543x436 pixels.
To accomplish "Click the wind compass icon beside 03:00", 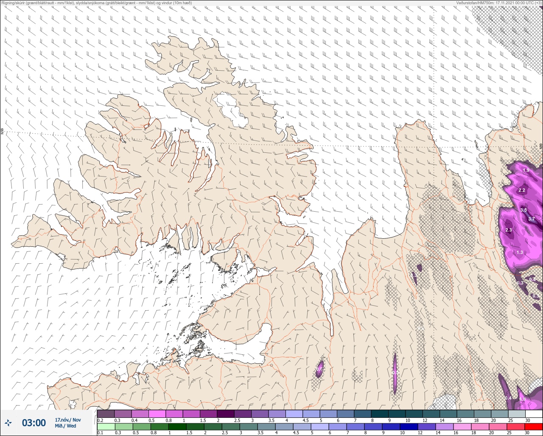I will pyautogui.click(x=8, y=422).
